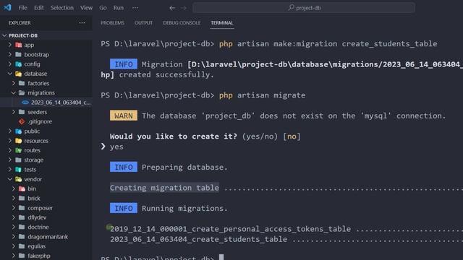Switch to the Problems tab
Image resolution: width=463 pixels, height=260 pixels.
point(113,22)
